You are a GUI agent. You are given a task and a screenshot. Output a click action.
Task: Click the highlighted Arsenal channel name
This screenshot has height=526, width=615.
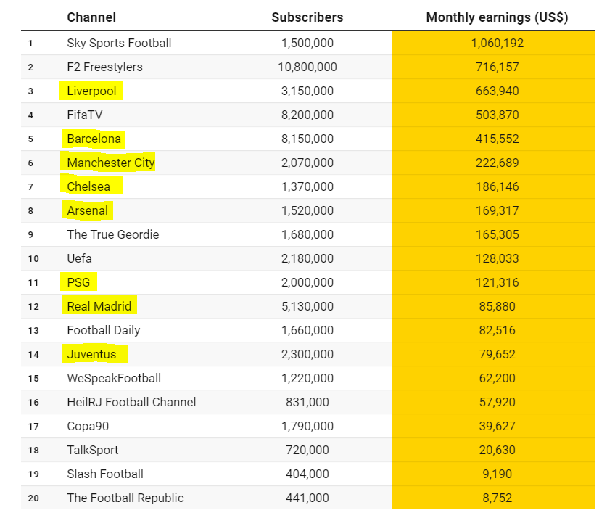pos(87,210)
